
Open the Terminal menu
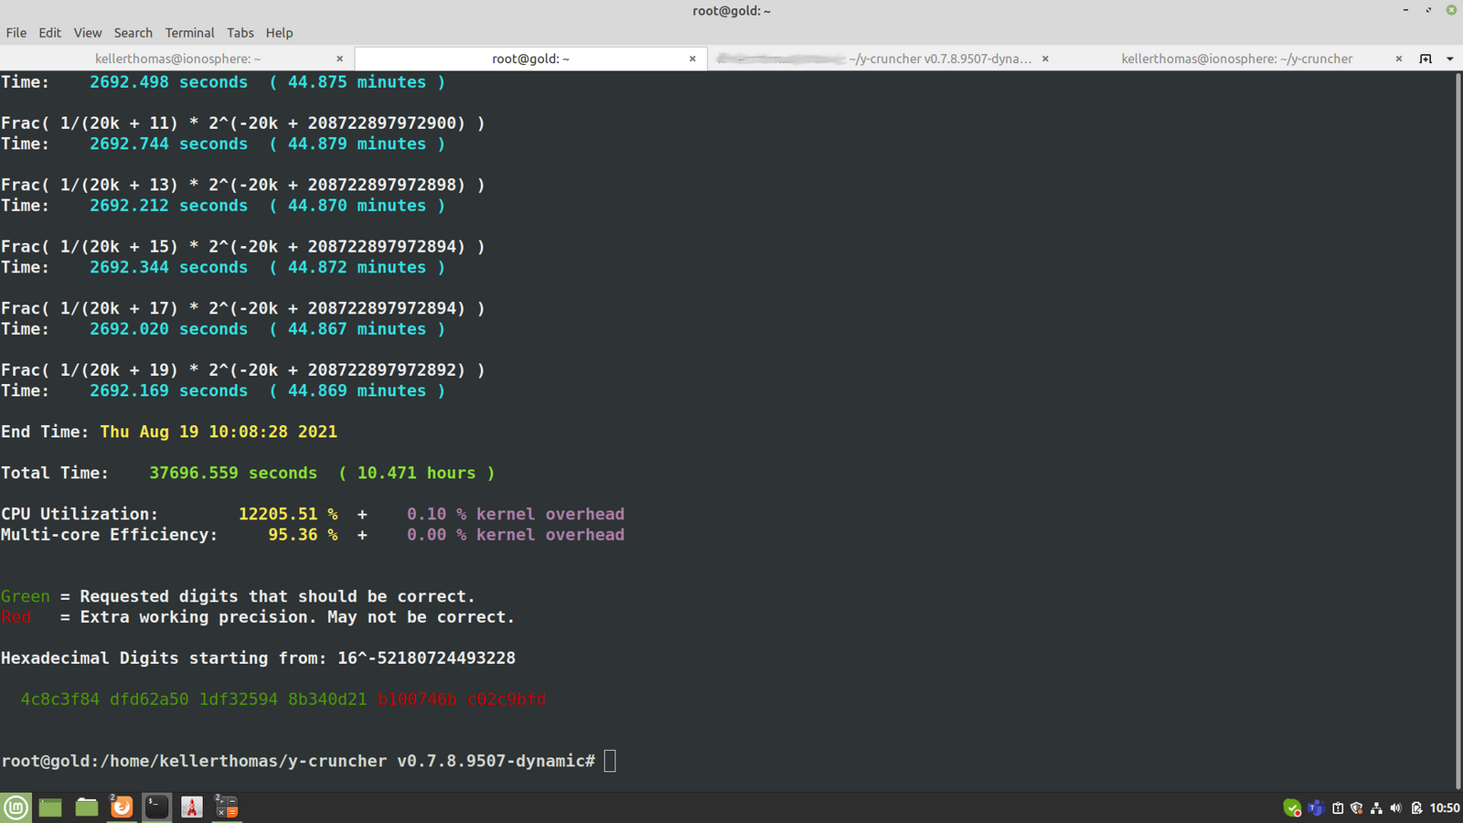pyautogui.click(x=189, y=33)
